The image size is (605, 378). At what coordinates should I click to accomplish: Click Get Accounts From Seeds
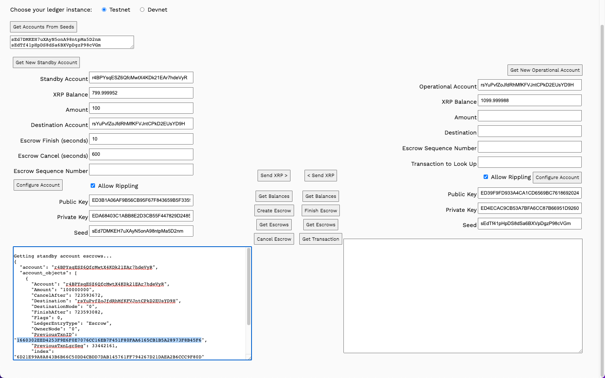pyautogui.click(x=43, y=26)
